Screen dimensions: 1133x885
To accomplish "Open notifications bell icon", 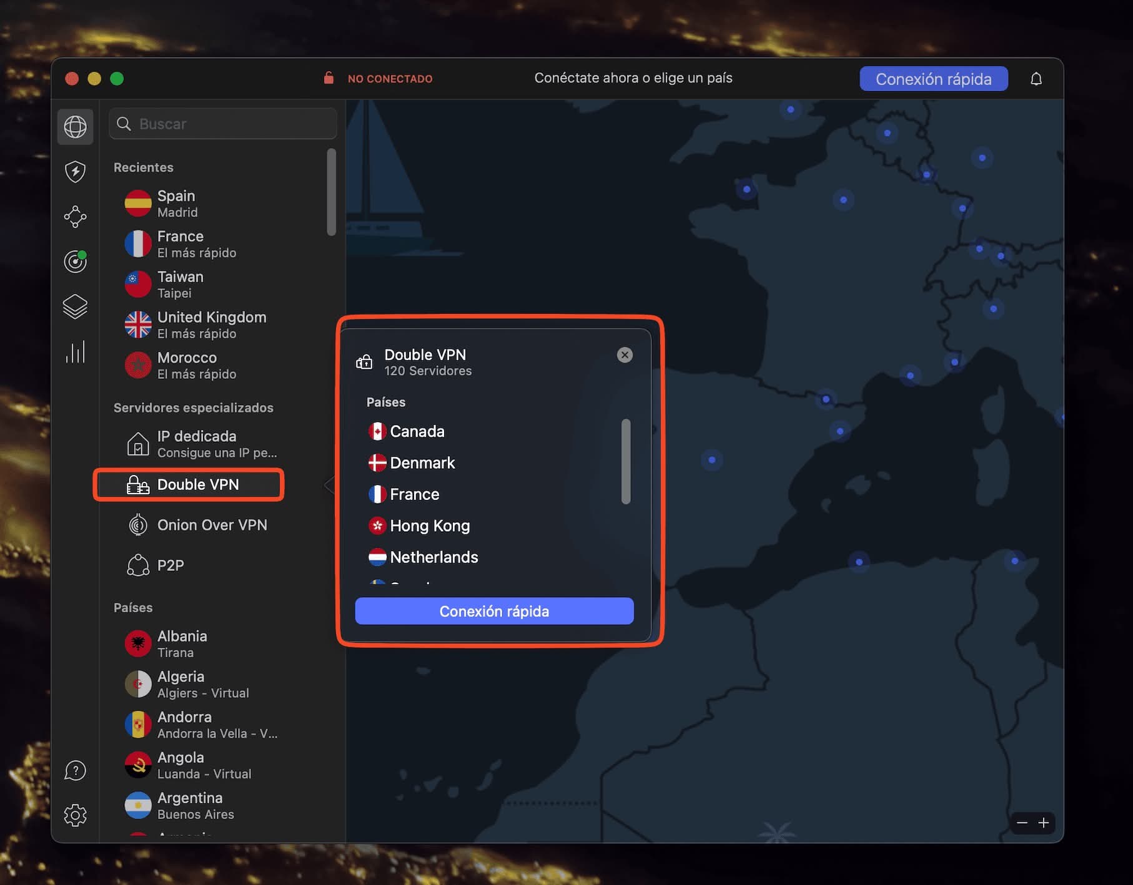I will tap(1036, 79).
